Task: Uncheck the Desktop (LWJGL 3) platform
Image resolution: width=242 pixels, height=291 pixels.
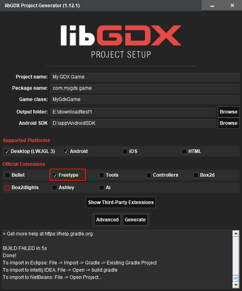Action: [7, 152]
